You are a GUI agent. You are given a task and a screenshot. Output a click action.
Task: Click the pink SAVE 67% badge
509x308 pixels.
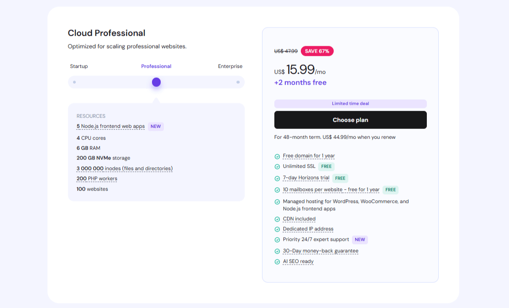[317, 51]
